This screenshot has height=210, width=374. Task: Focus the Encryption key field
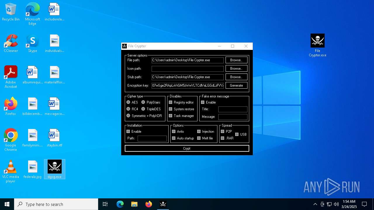point(188,85)
